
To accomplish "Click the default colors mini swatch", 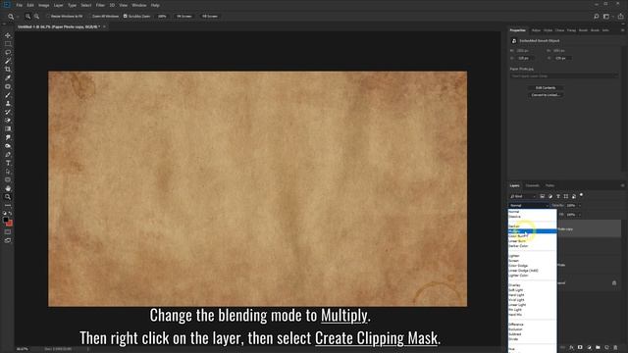I will (5, 214).
